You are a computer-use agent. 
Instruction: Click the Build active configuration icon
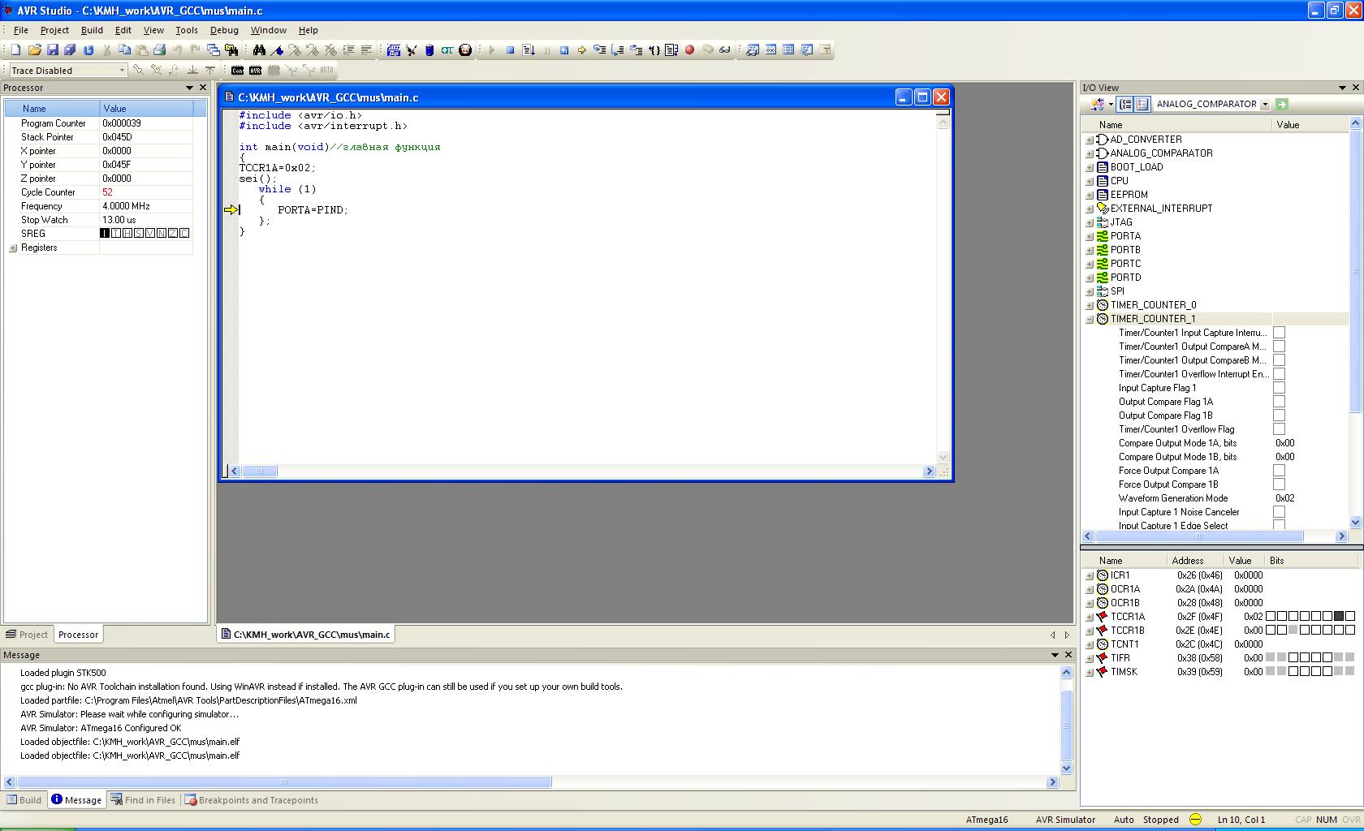[x=394, y=50]
